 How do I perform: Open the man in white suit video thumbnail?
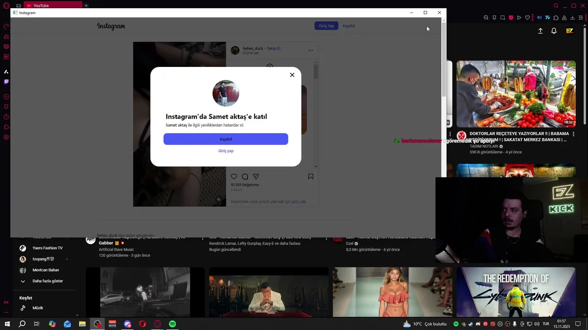269,292
